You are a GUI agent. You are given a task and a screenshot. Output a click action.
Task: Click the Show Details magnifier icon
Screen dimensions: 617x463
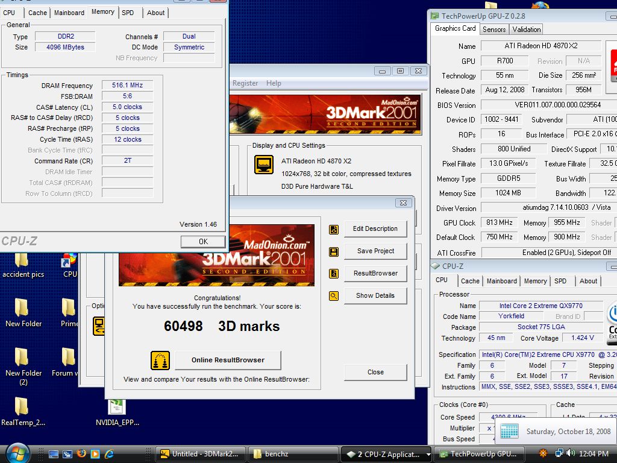334,295
